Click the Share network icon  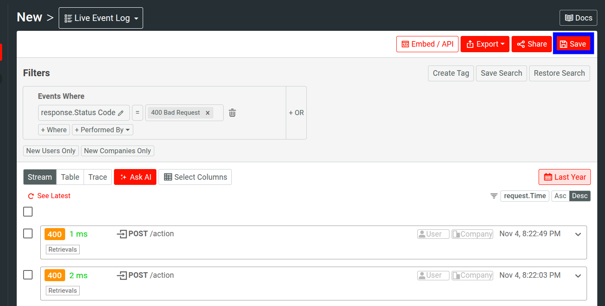tap(521, 44)
